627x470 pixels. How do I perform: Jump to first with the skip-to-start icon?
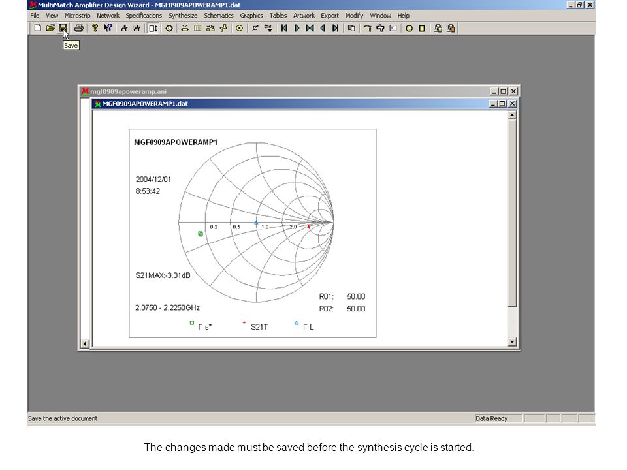click(284, 28)
